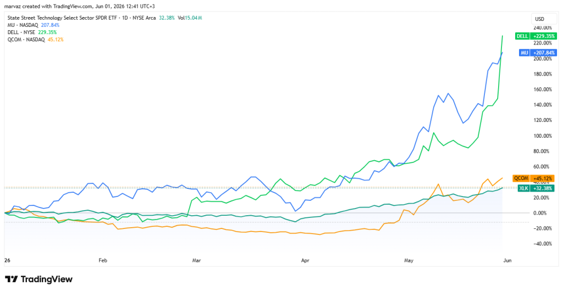Click the State Street Technology Select Sector SPDR ETF title
563x292 pixels.
[63, 18]
